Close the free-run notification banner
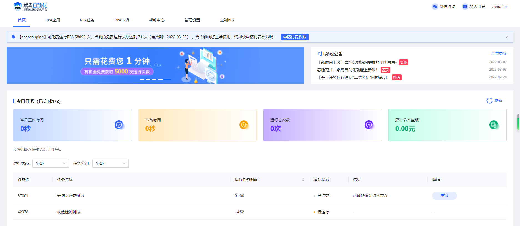The image size is (520, 226). click(507, 37)
